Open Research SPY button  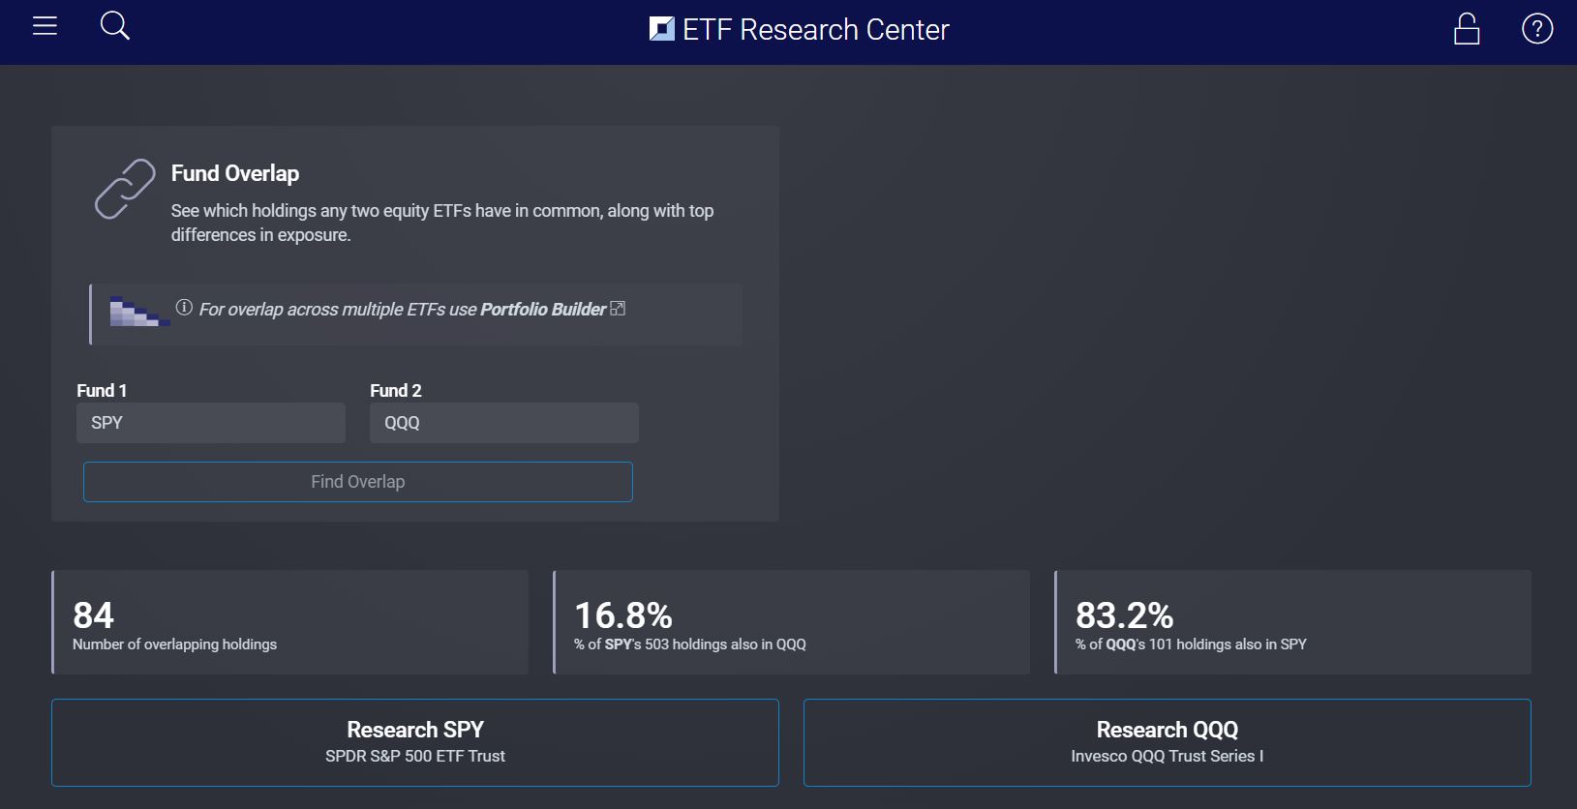pos(415,742)
